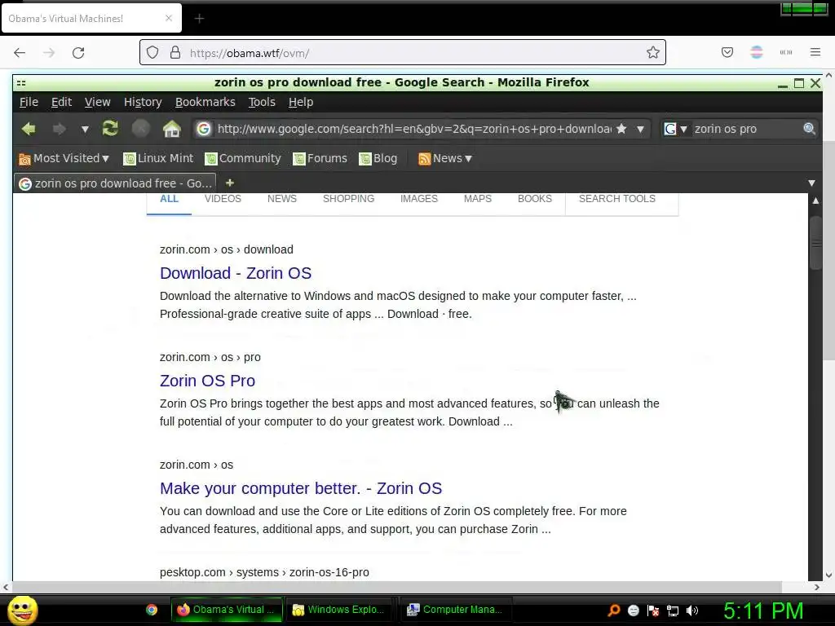Open the Blog bookmark
835x626 pixels.
click(x=378, y=159)
